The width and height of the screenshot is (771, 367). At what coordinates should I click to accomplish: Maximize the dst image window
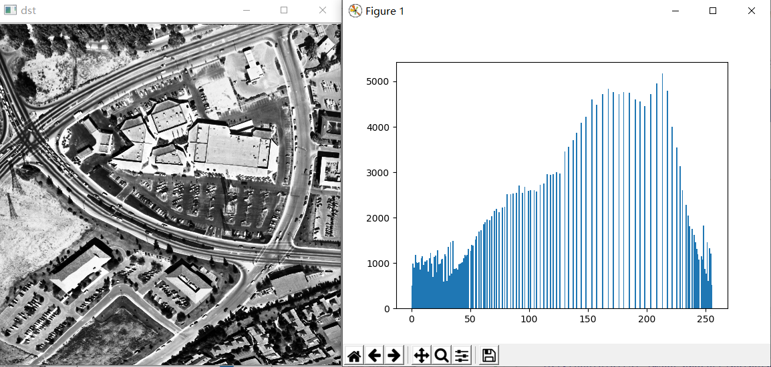[x=284, y=10]
